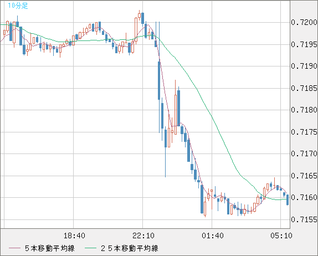The width and height of the screenshot is (318, 256).
Task: Click the 01:40 time axis label
Action: coord(213,235)
